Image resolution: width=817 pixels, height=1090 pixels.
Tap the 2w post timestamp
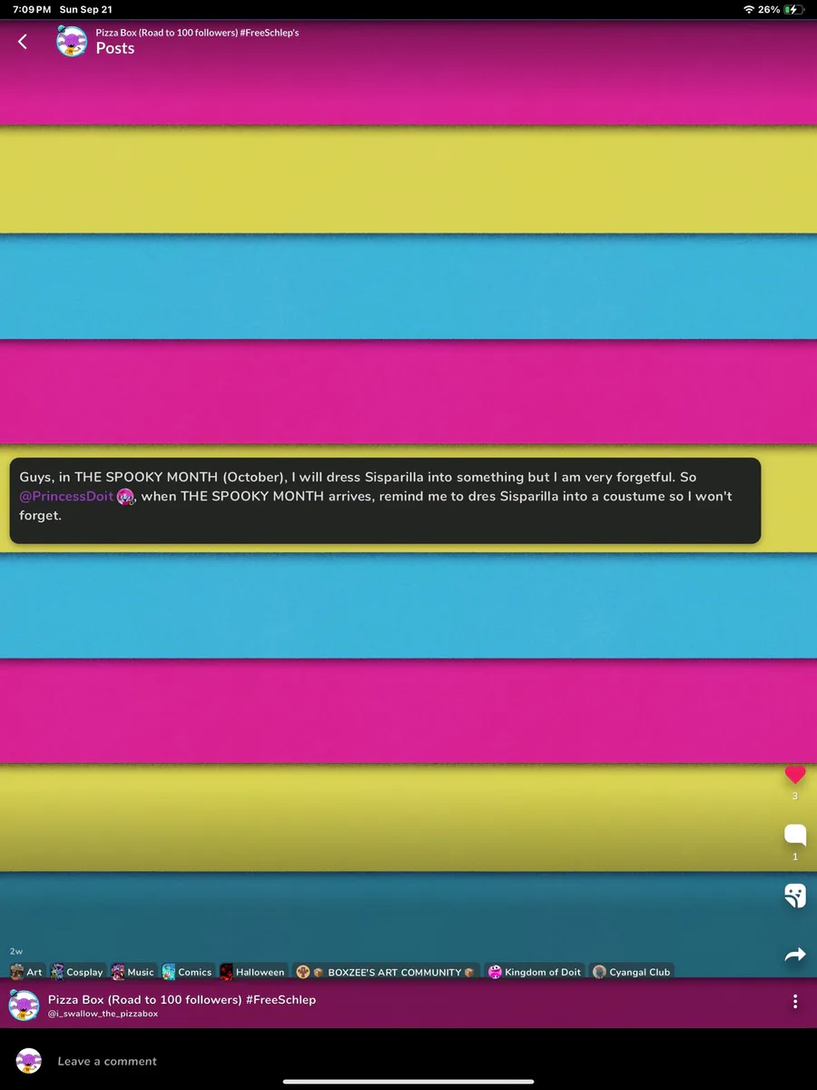(15, 952)
